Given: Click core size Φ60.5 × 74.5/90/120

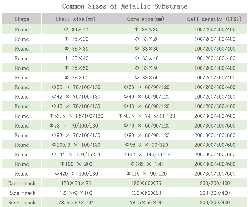Looking at the screenshot, I should (x=146, y=116).
